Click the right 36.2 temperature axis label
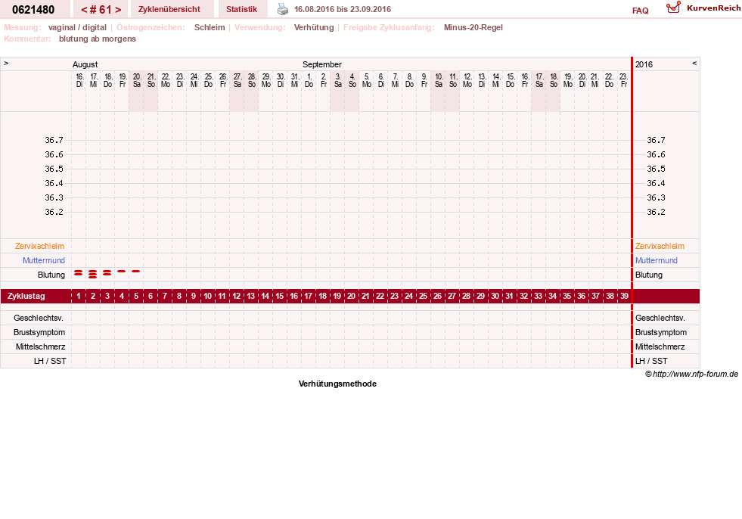The height and width of the screenshot is (519, 742). [656, 212]
